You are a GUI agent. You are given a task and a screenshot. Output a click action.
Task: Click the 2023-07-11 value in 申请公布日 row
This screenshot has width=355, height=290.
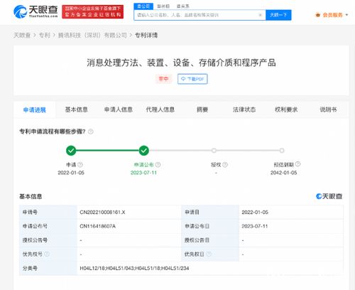(x=255, y=226)
